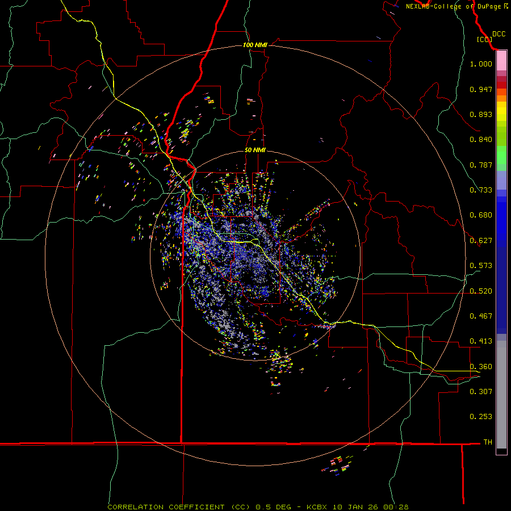Click the 0.840 legend value
Screen dimensions: 511x511
click(x=481, y=140)
